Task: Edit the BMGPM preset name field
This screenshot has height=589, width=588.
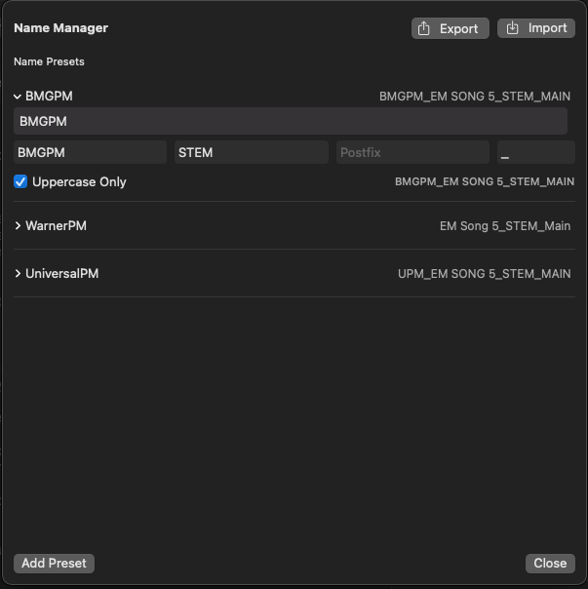Action: pos(291,121)
